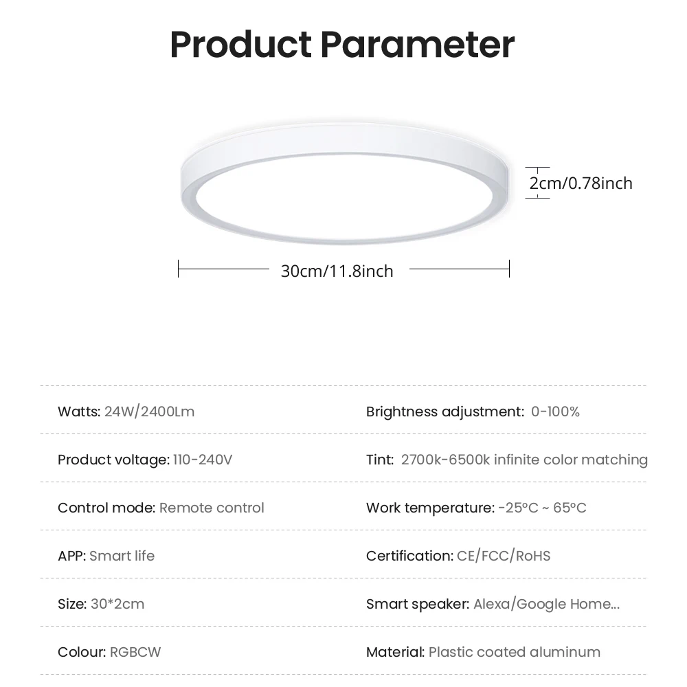Click the right end of the width dimension line
The height and width of the screenshot is (687, 687).
coord(508,269)
